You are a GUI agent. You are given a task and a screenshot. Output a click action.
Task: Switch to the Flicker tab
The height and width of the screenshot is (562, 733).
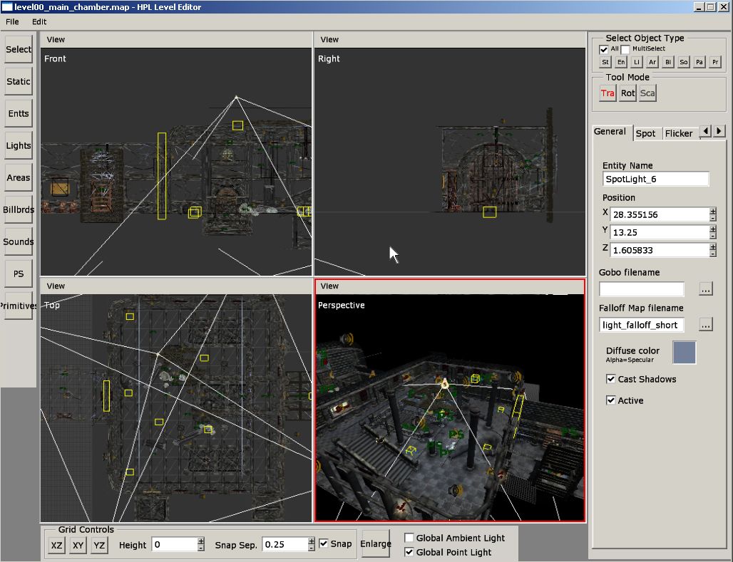click(x=678, y=133)
